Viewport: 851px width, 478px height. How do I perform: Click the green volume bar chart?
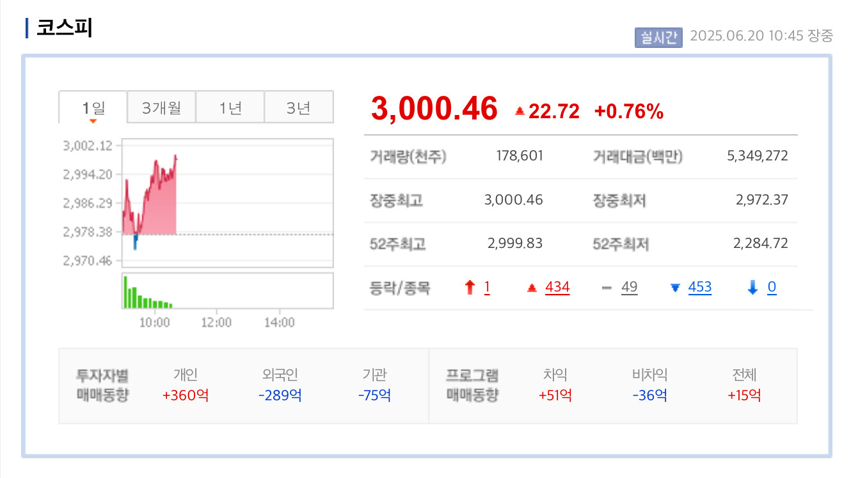click(x=228, y=291)
